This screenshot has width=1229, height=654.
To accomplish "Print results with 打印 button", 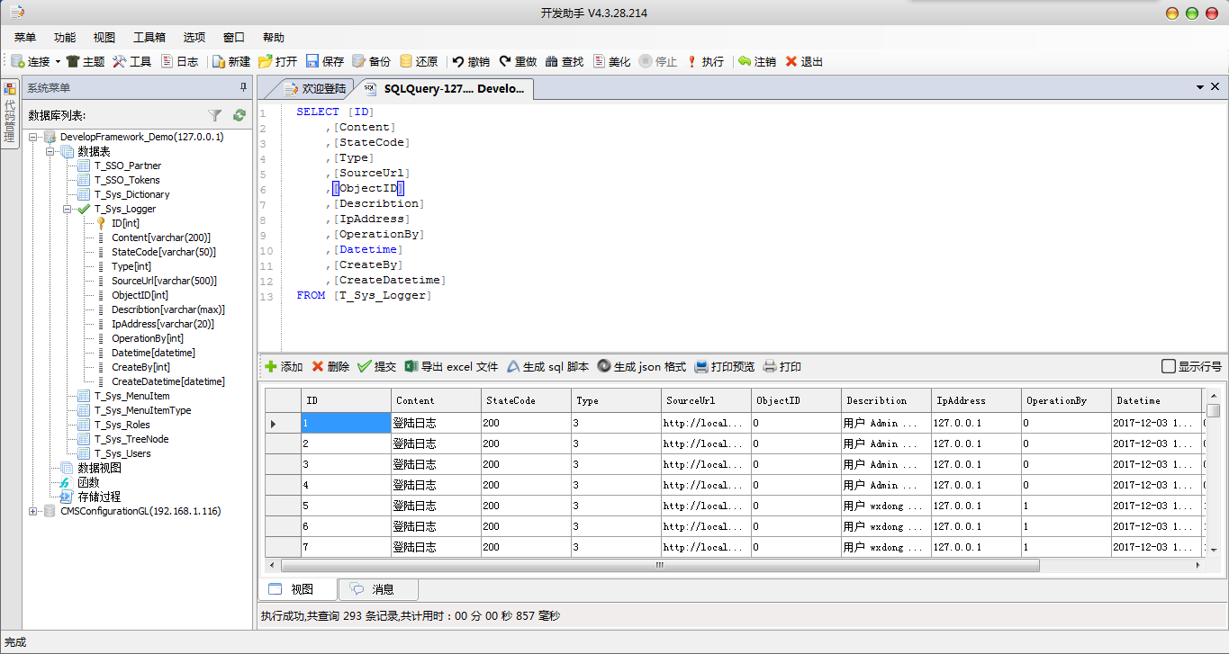I will [782, 367].
